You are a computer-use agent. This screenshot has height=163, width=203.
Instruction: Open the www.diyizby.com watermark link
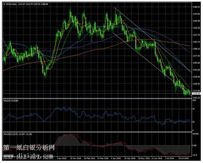click(x=28, y=155)
